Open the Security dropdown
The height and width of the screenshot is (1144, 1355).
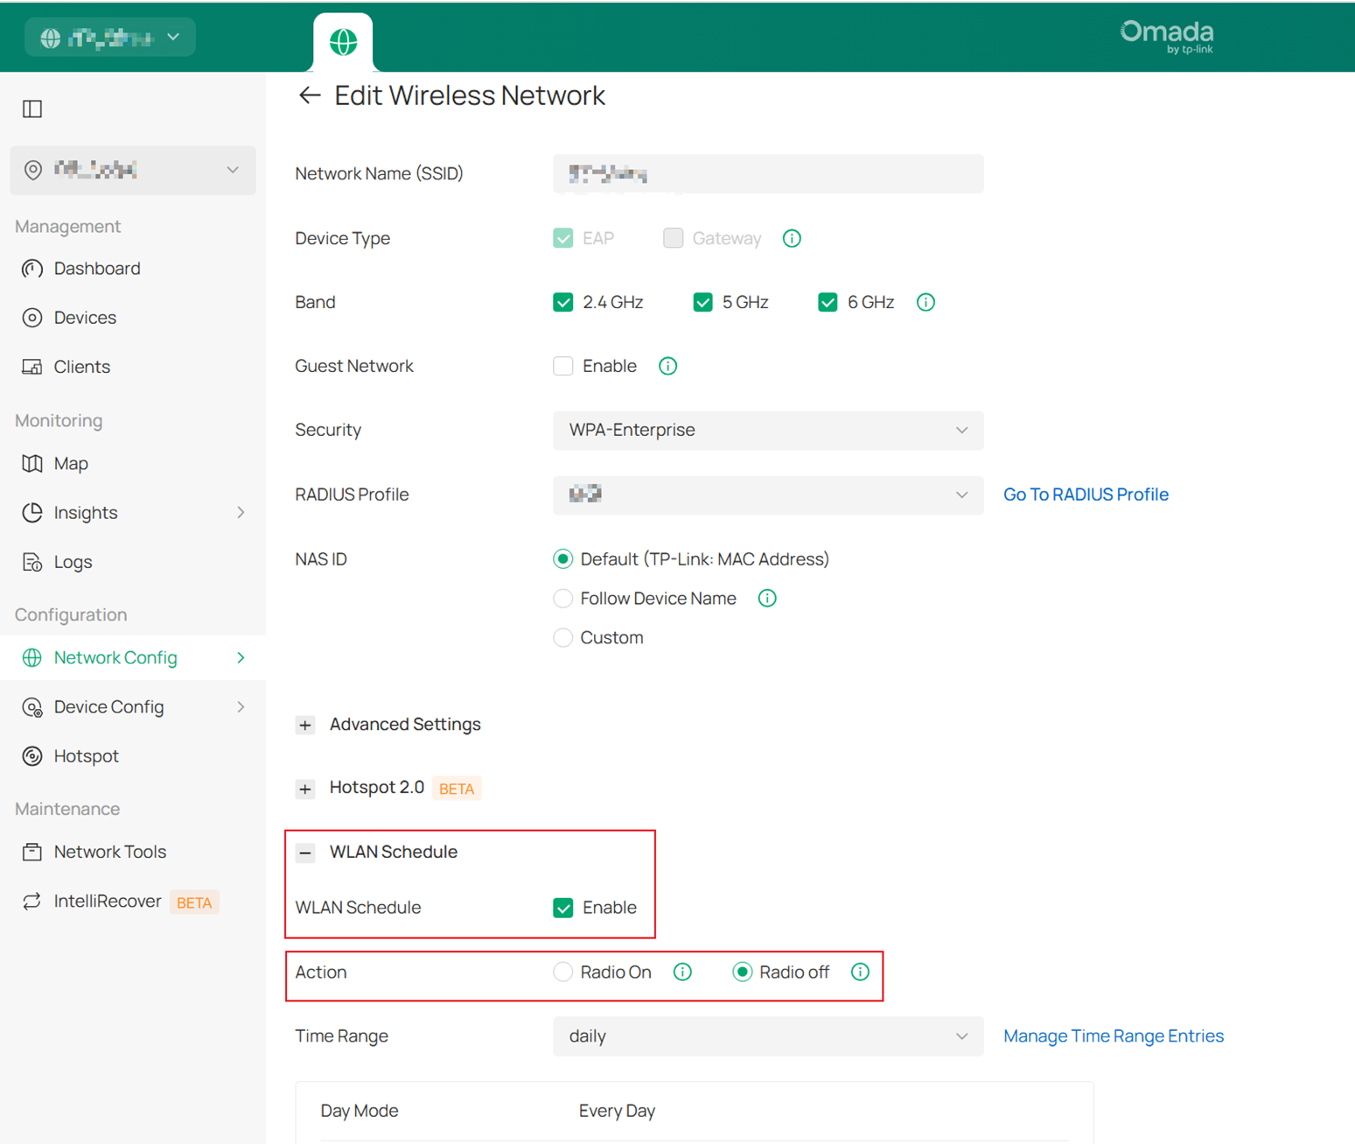(x=767, y=430)
